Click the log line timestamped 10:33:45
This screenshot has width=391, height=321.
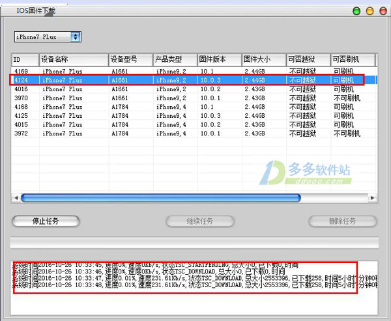156,265
